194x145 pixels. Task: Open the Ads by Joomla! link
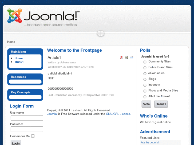[x=150, y=142]
